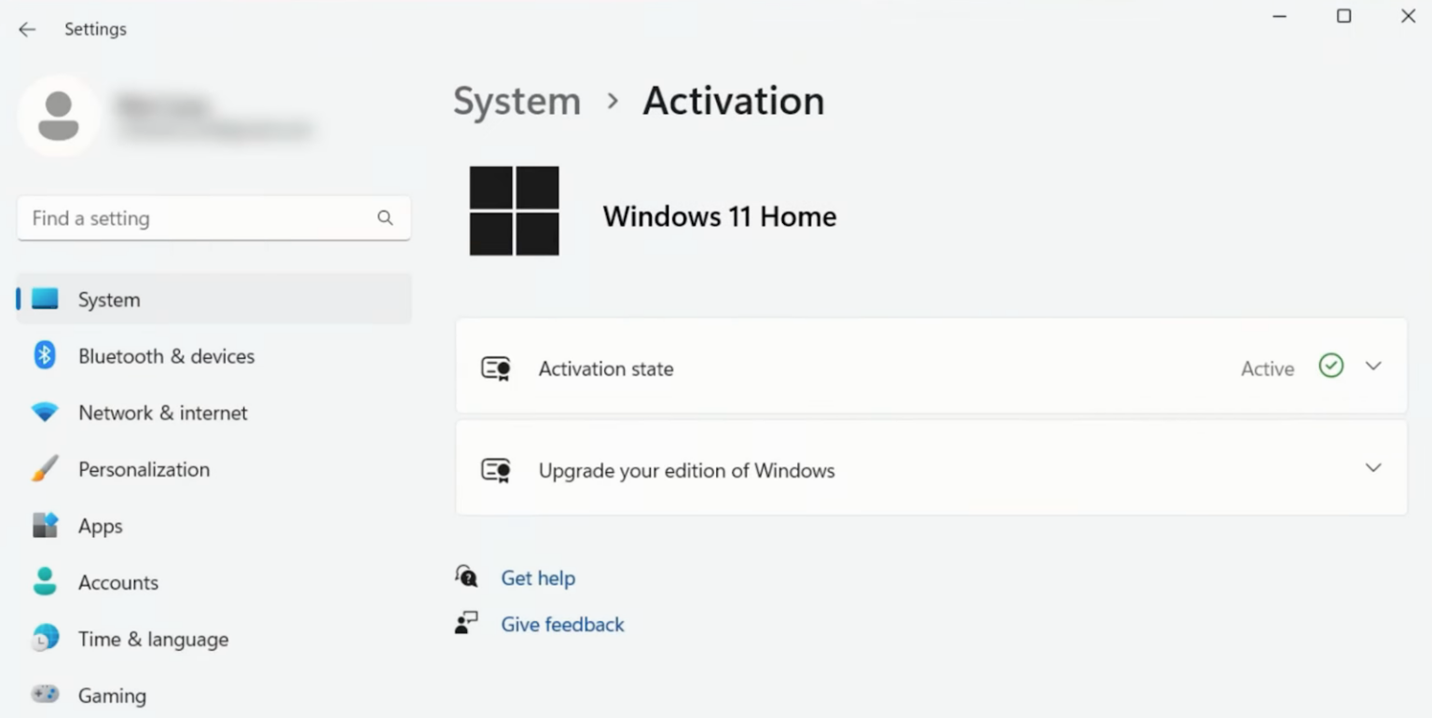The height and width of the screenshot is (718, 1432).
Task: Select the Gaming controller icon
Action: 44,695
